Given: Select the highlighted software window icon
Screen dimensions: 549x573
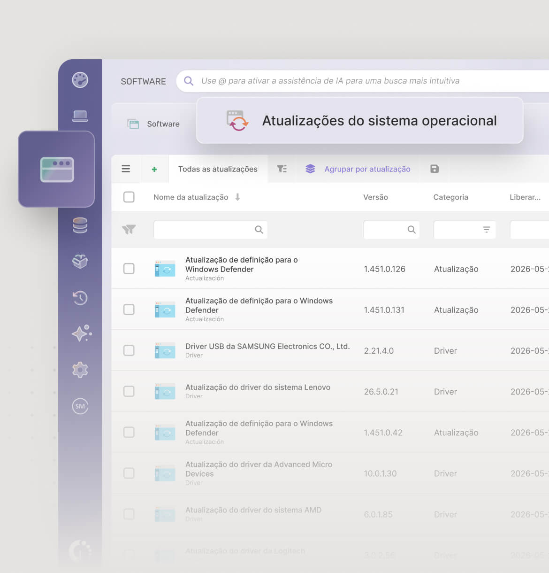Looking at the screenshot, I should [57, 169].
